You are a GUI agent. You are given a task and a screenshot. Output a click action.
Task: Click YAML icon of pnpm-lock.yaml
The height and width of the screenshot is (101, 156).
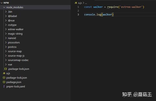click(x=4, y=86)
